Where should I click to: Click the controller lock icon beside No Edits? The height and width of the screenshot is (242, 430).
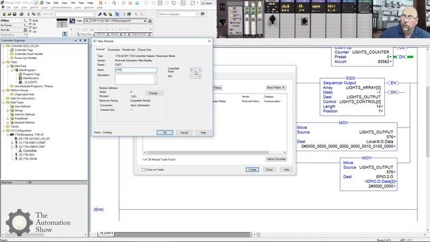tap(26, 30)
